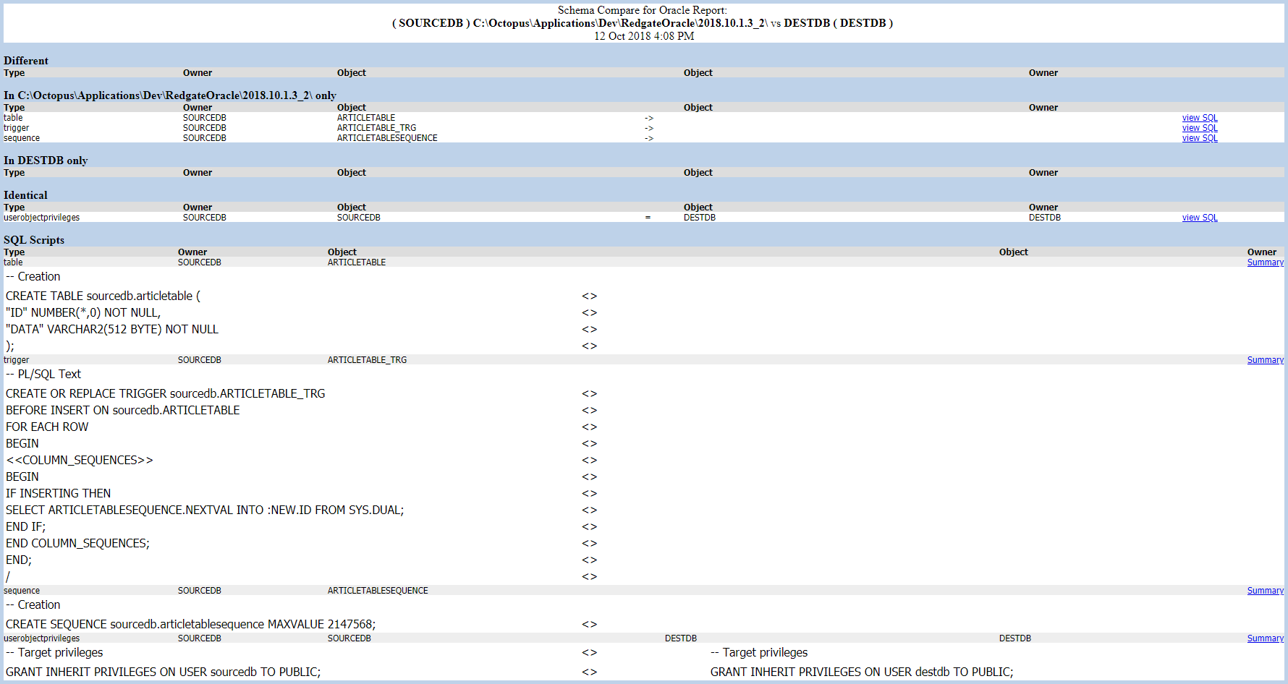
Task: Open view SQL link for userobjectprivileges row
Action: pos(1199,218)
